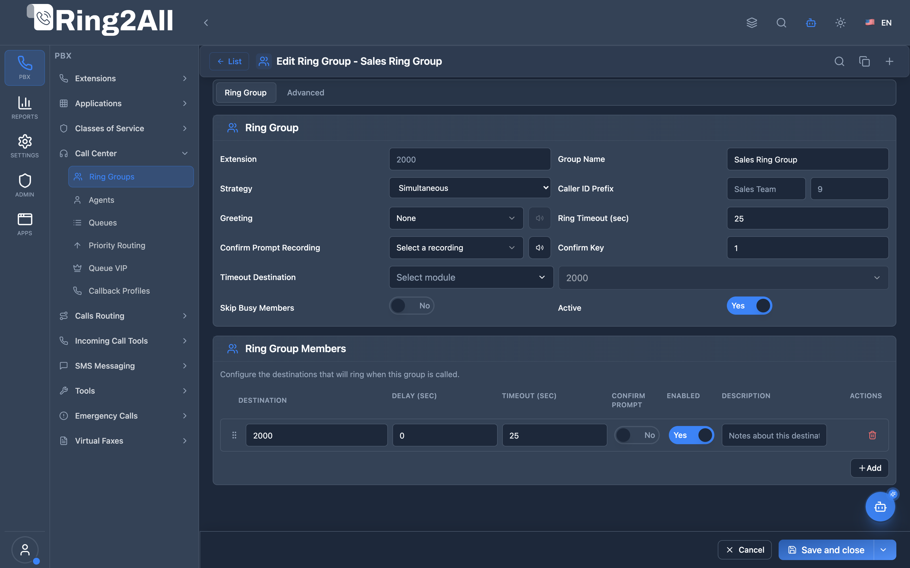
Task: Open the EN language selector
Action: pos(878,22)
